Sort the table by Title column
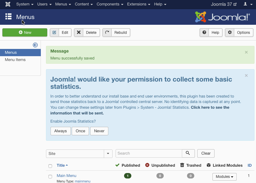256x183 pixels. [62, 165]
